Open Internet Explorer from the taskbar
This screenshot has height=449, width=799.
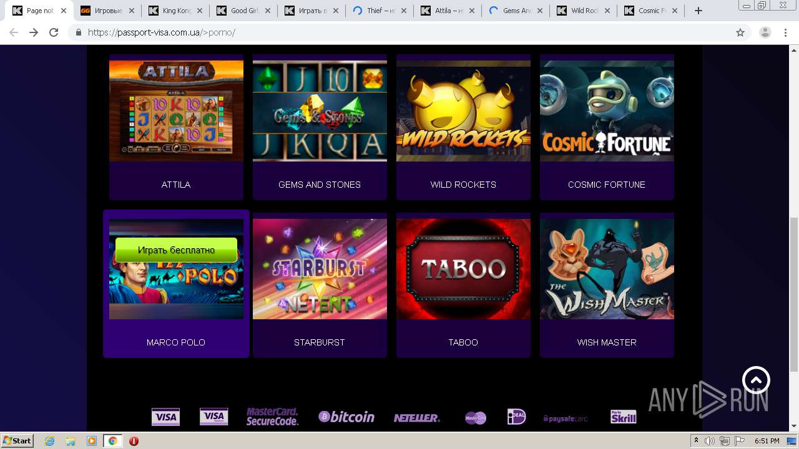tap(50, 441)
